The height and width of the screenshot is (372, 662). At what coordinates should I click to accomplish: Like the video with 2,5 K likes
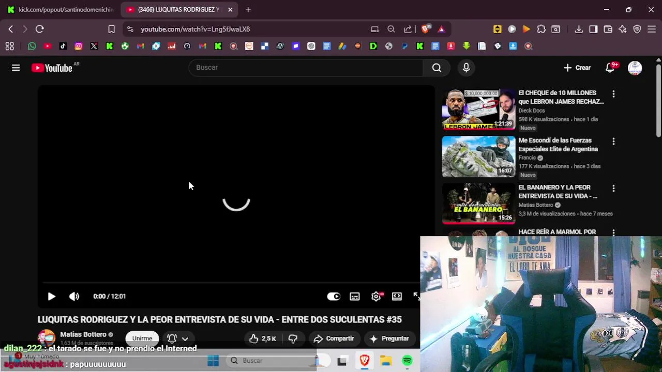tap(263, 338)
